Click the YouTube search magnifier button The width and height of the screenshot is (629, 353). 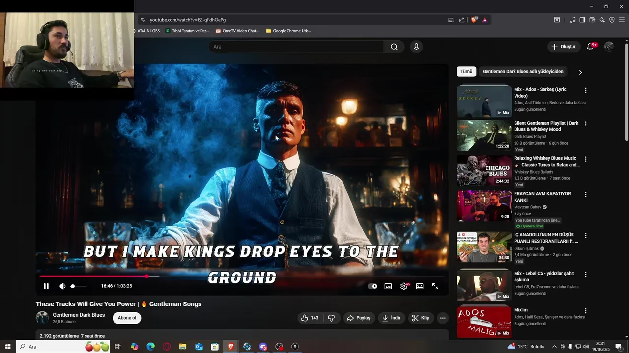click(x=394, y=47)
